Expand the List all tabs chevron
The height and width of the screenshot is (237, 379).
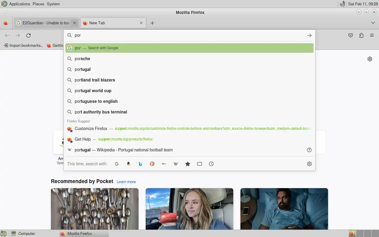[373, 23]
